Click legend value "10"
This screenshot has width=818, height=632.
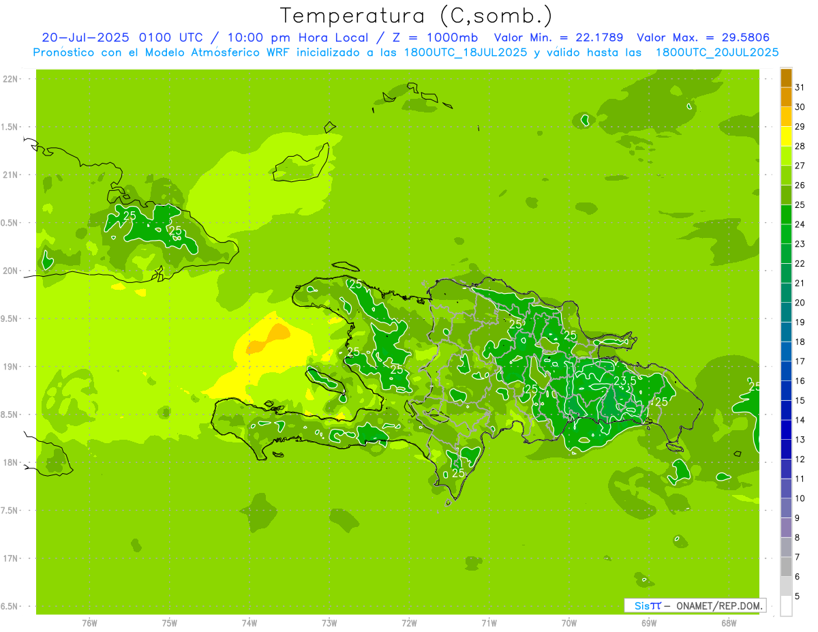(x=800, y=498)
